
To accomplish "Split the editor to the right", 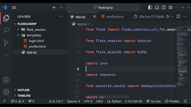I will point(178,16).
